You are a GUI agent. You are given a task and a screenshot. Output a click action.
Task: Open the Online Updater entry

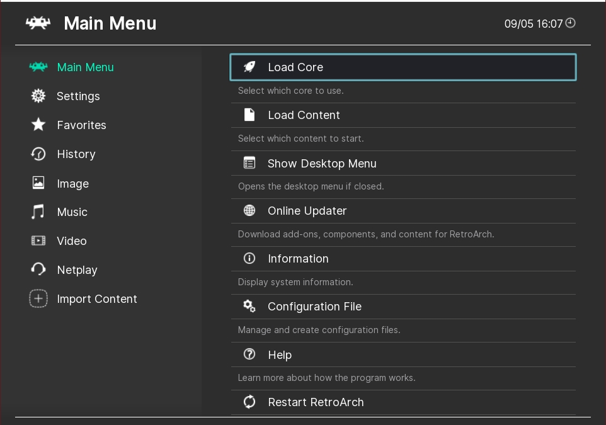tap(403, 211)
